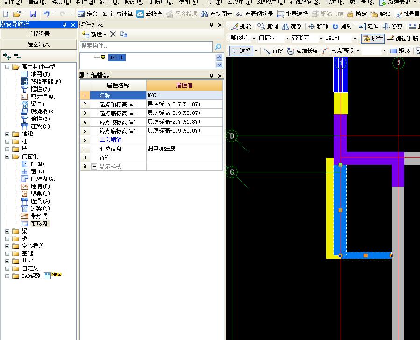Open the 帮助(H) menu
This screenshot has width=420, height=340.
335,2
